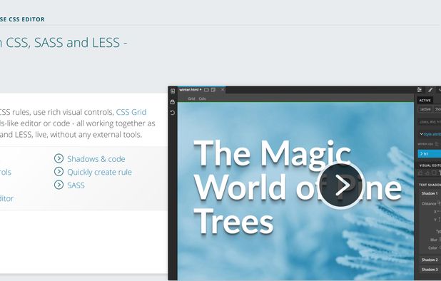This screenshot has width=441, height=281.
Task: Click the second icon under VISUAL EDITOR
Action: click(x=427, y=173)
